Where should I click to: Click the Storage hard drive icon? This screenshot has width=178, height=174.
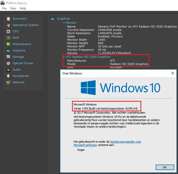point(8,57)
